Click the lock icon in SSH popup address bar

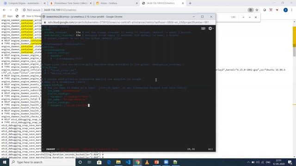pos(45,22)
